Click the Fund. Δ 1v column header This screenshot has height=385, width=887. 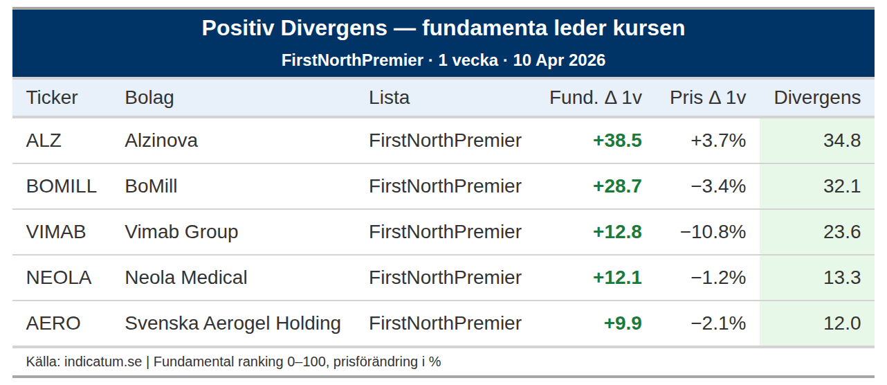[x=595, y=98]
